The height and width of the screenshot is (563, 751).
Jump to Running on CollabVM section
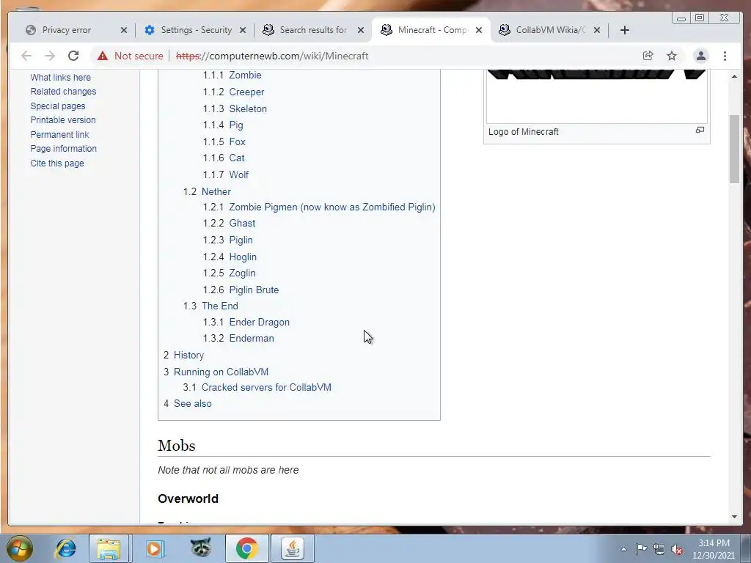pyautogui.click(x=216, y=372)
